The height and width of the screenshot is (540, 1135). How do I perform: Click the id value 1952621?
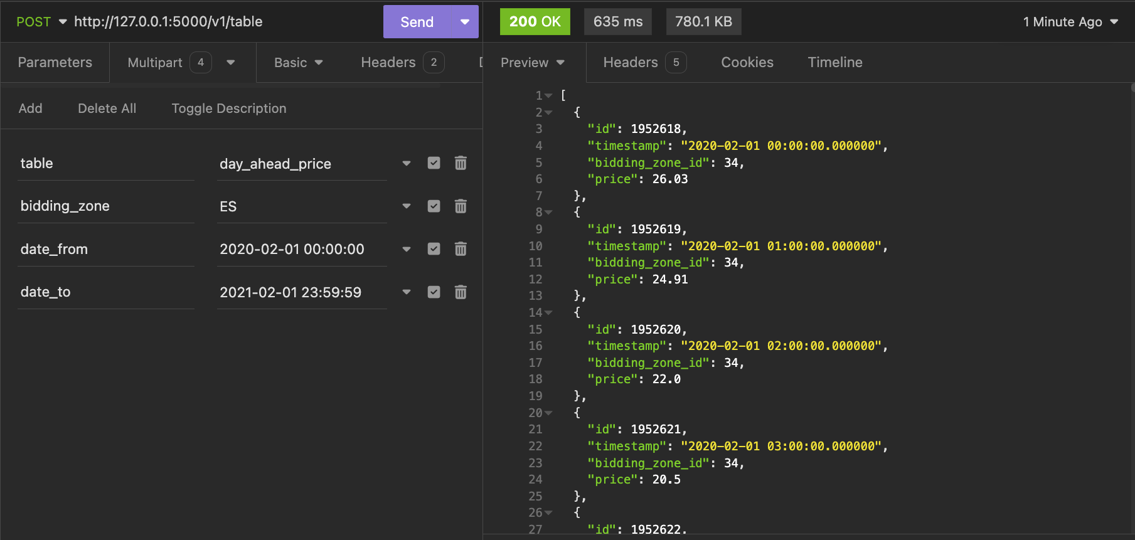point(656,430)
